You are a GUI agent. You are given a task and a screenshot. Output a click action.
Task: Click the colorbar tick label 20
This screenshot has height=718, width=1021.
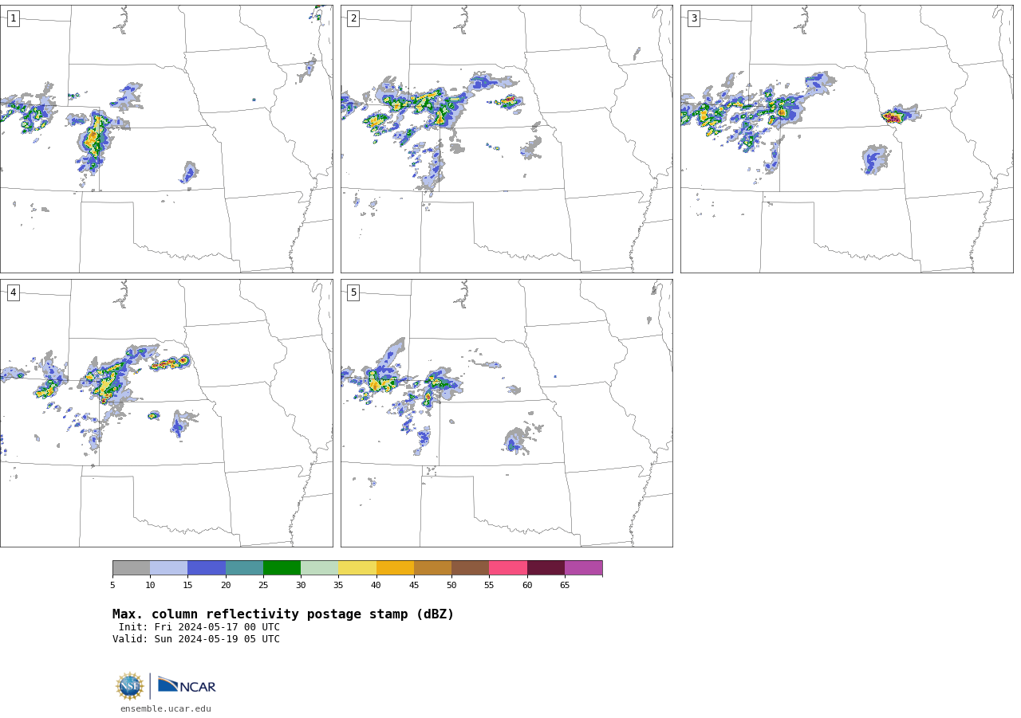coord(226,586)
